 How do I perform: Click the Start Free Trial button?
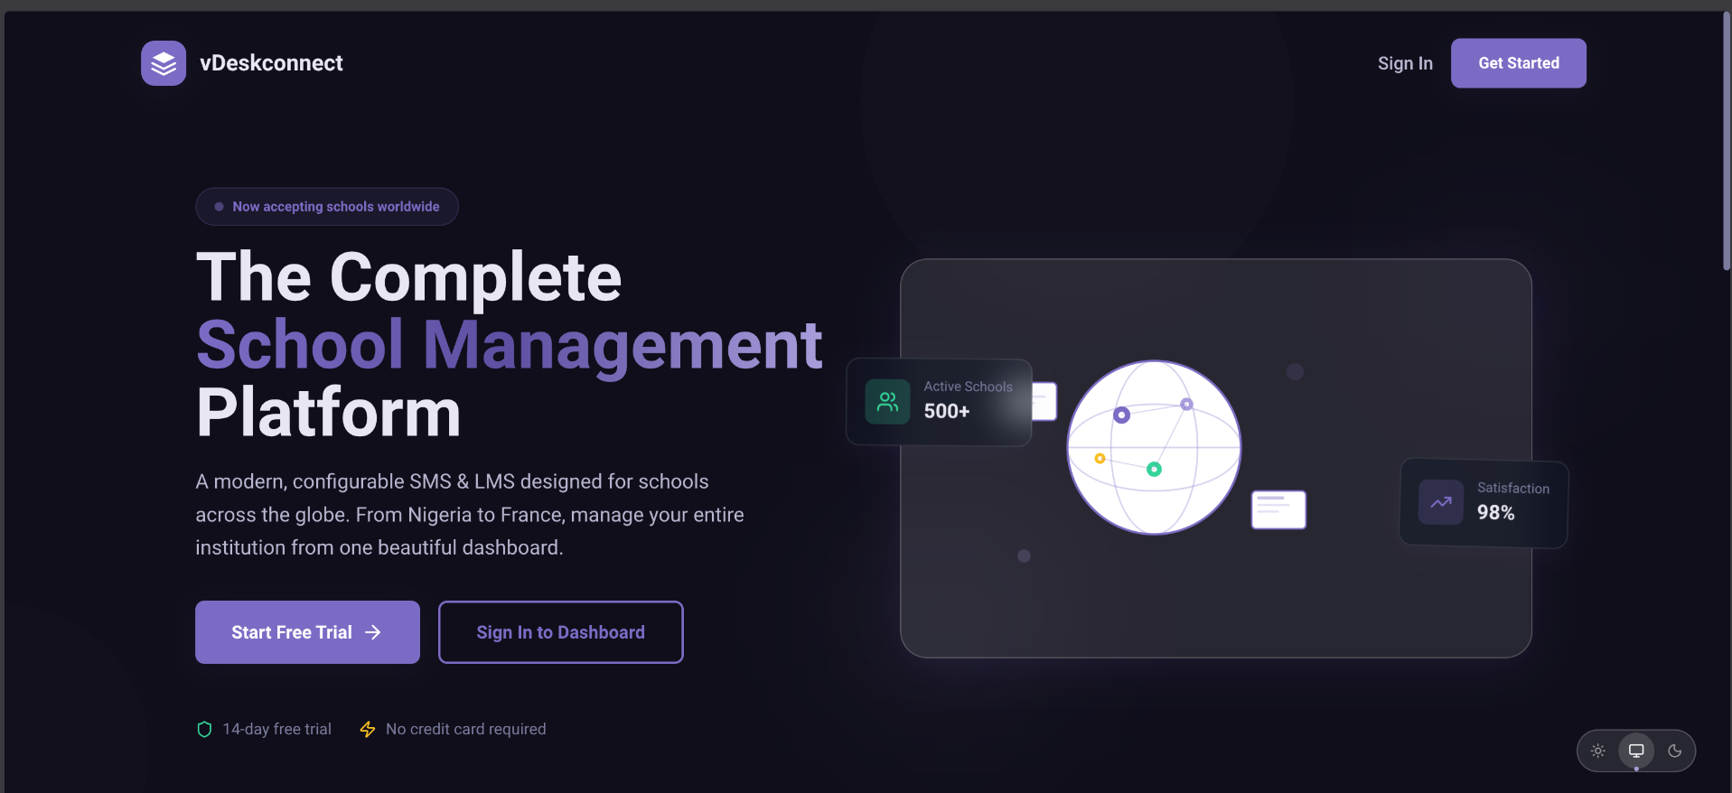(x=307, y=632)
